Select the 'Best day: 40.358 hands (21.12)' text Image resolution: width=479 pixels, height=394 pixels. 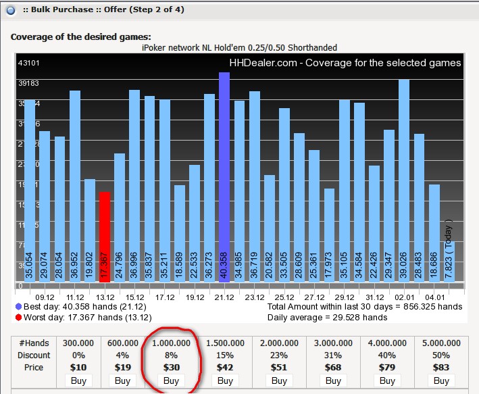click(x=85, y=307)
